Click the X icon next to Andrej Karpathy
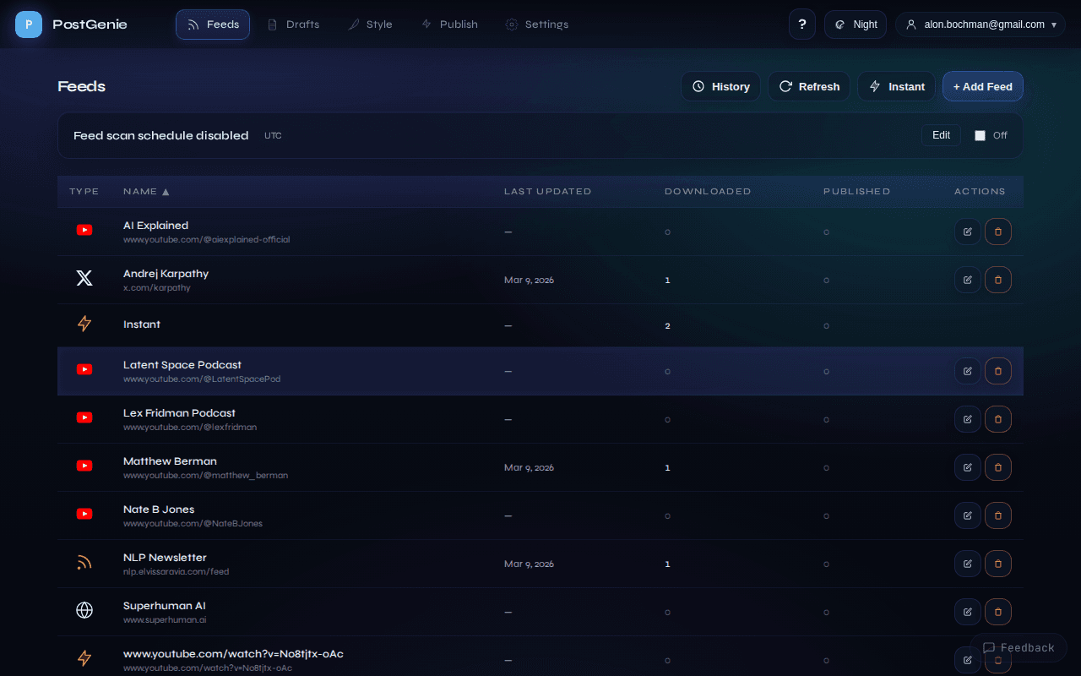Viewport: 1081px width, 676px height. [84, 277]
